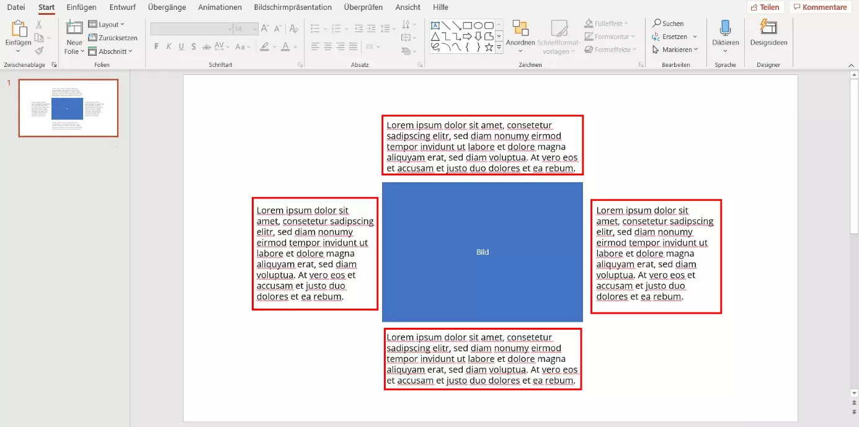Open the Markieren dropdown
Viewport: 859px width, 427px height.
coord(675,50)
